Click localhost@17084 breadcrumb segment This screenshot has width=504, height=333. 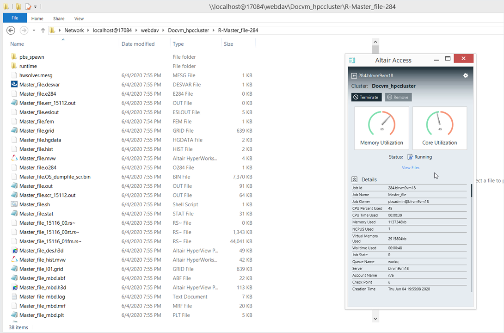point(112,30)
